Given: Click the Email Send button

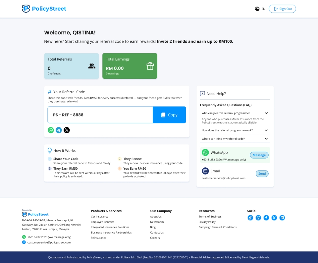Looking at the screenshot, I should coord(262,173).
